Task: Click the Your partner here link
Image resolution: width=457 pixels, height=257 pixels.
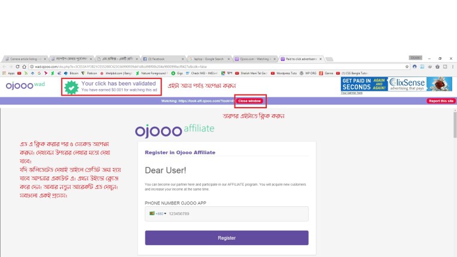Action: [352, 93]
